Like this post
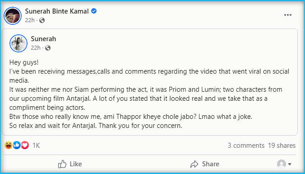This screenshot has height=174, width=305. pos(70,164)
